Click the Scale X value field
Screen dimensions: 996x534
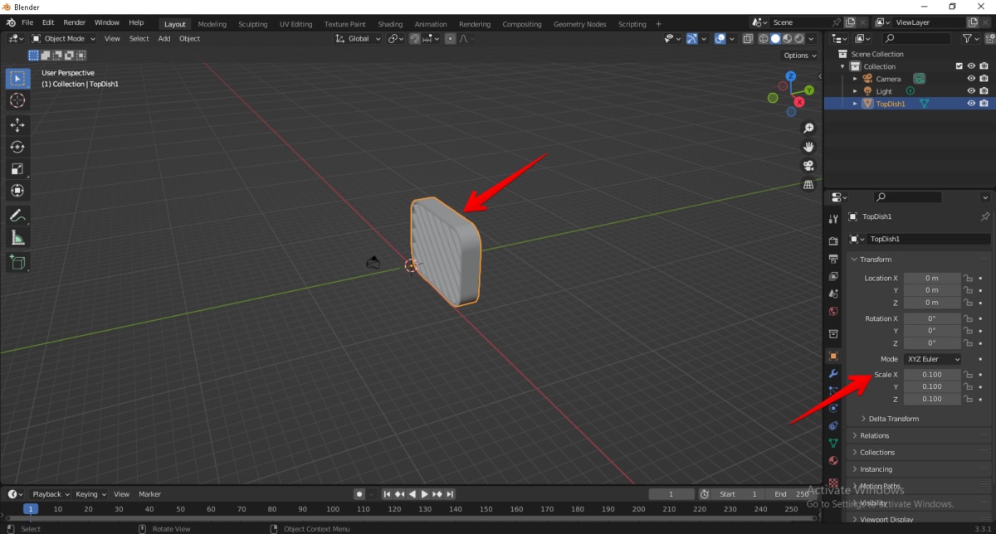[x=933, y=374]
